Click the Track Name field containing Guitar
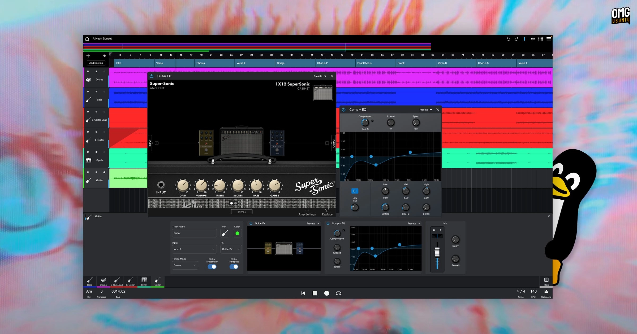 point(194,233)
